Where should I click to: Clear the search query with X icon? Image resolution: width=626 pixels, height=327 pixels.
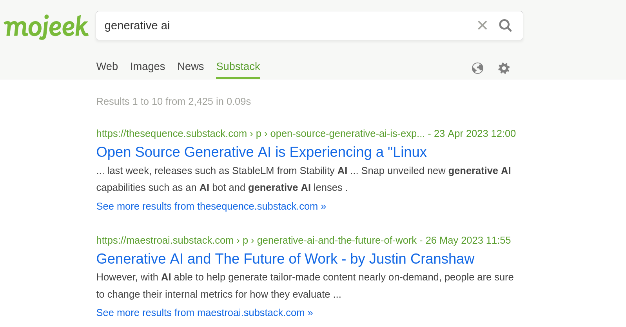[x=482, y=25]
